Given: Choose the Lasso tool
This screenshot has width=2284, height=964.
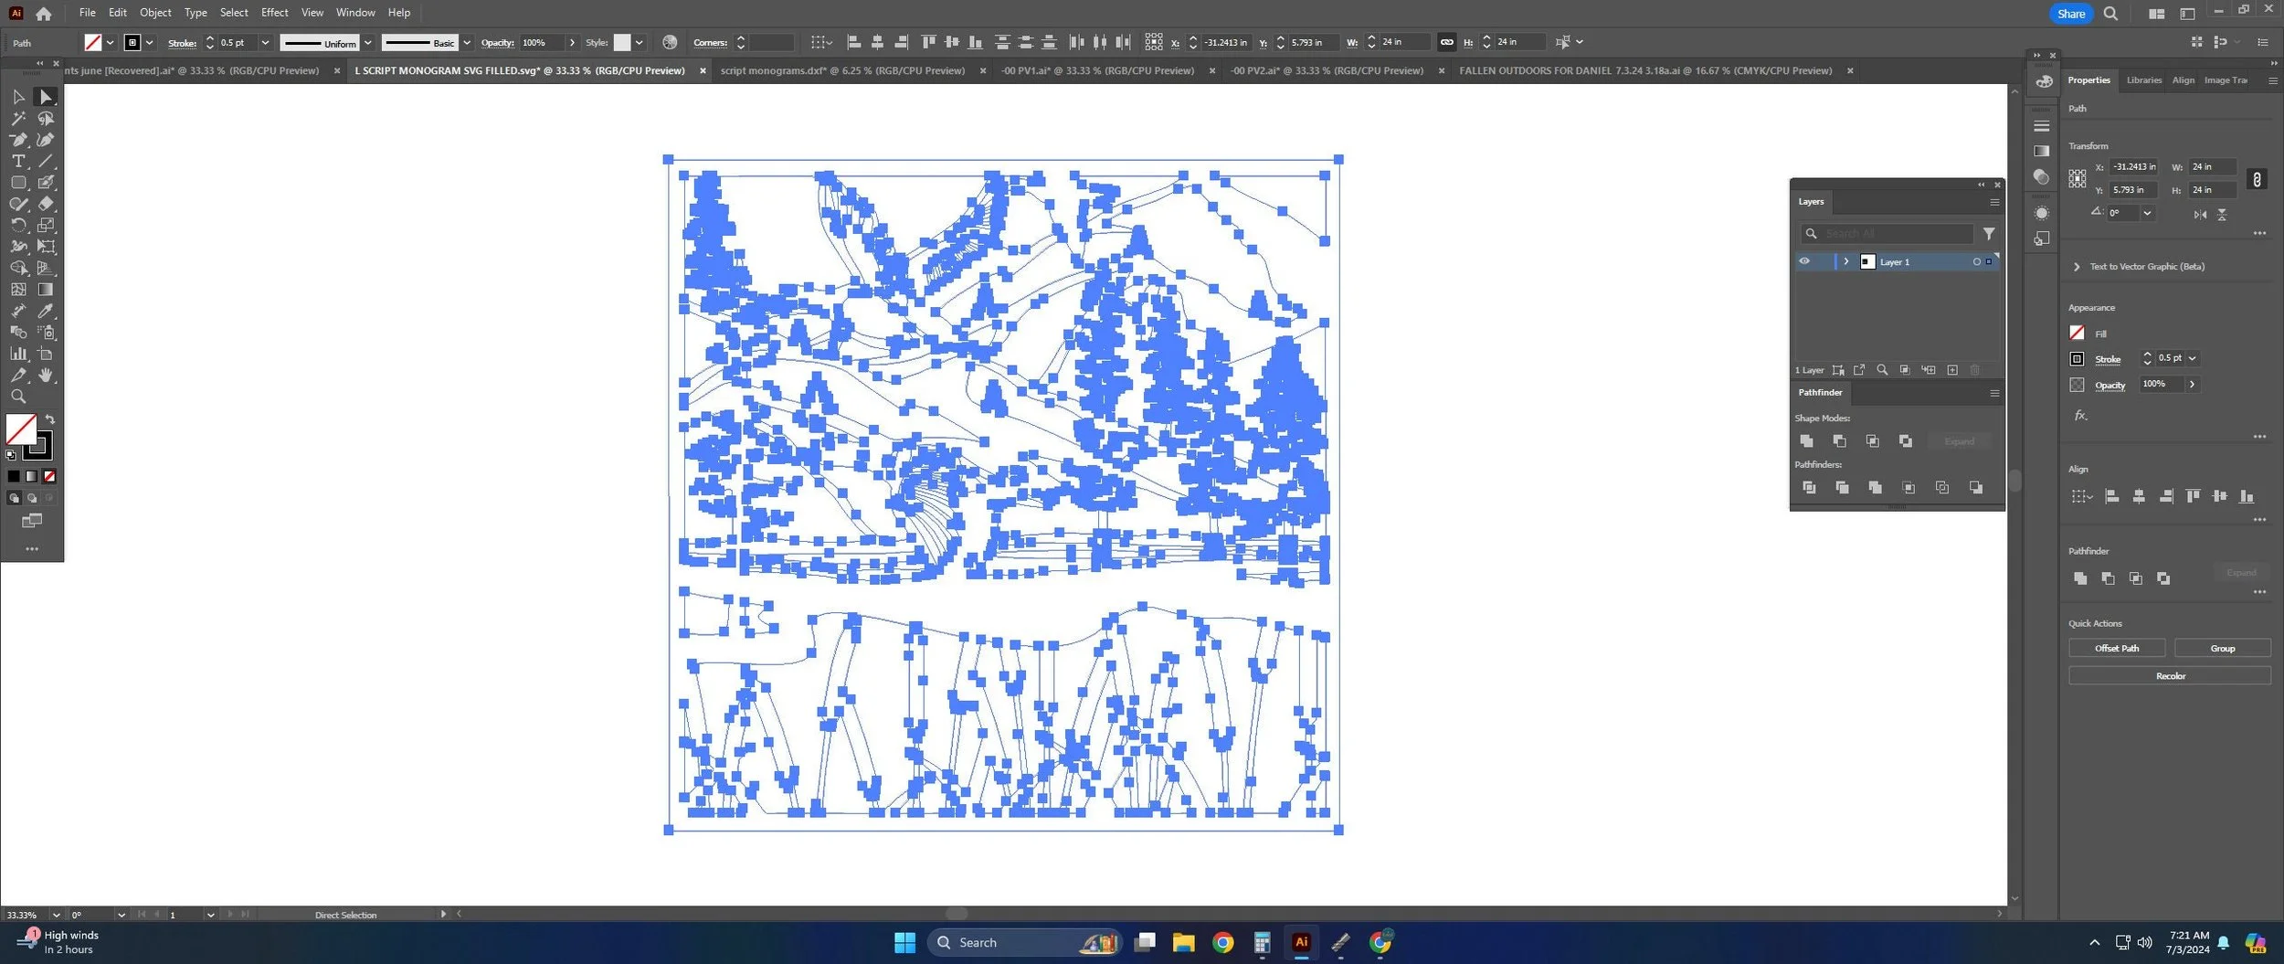Looking at the screenshot, I should coord(45,119).
